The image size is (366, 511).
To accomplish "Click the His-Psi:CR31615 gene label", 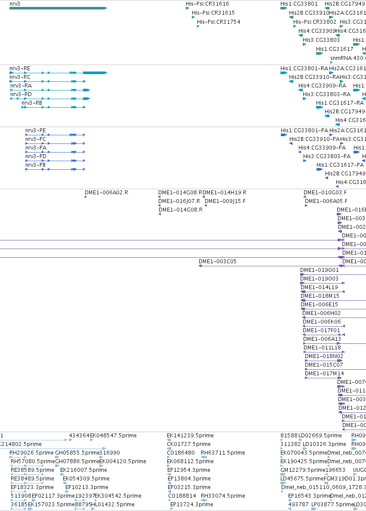I will point(213,13).
